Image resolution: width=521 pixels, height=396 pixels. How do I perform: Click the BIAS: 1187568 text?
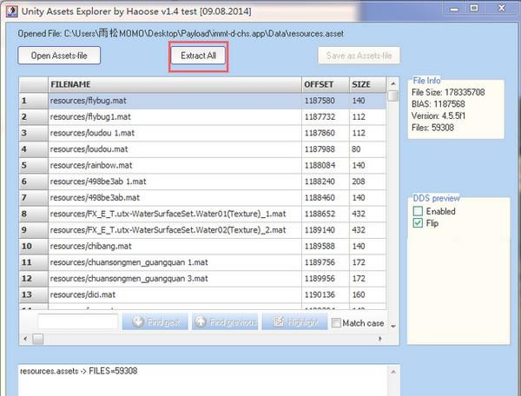click(438, 104)
